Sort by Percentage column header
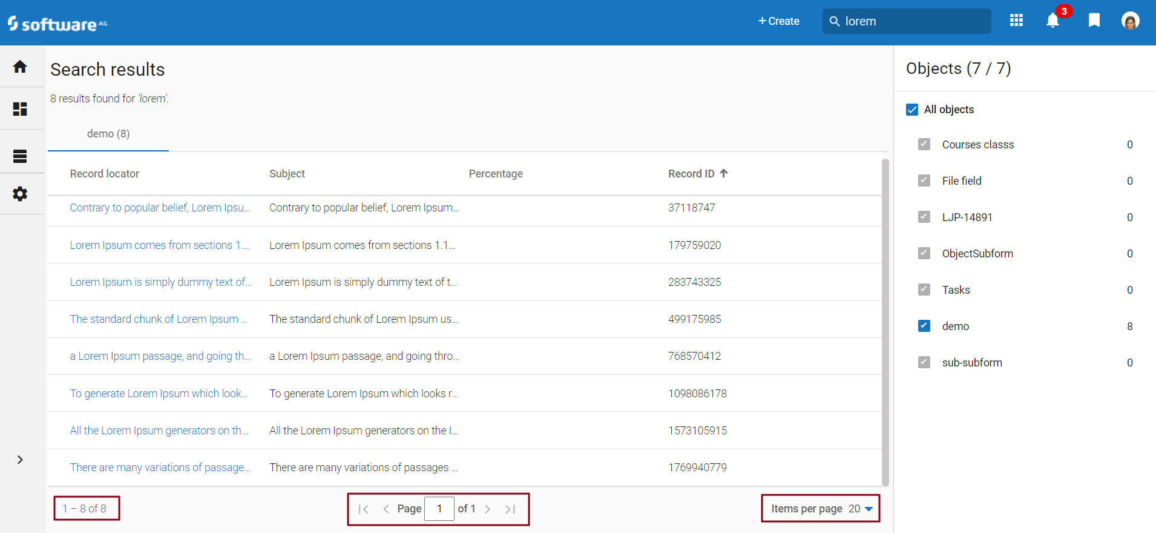This screenshot has height=533, width=1156. (496, 174)
